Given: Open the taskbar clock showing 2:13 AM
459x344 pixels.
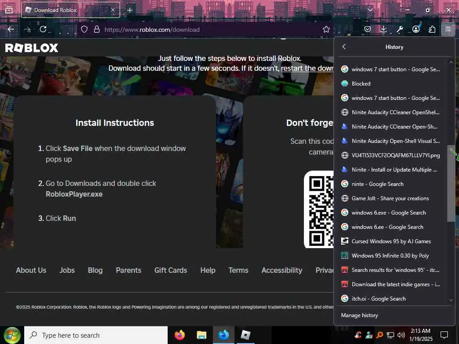Looking at the screenshot, I should pos(420,335).
